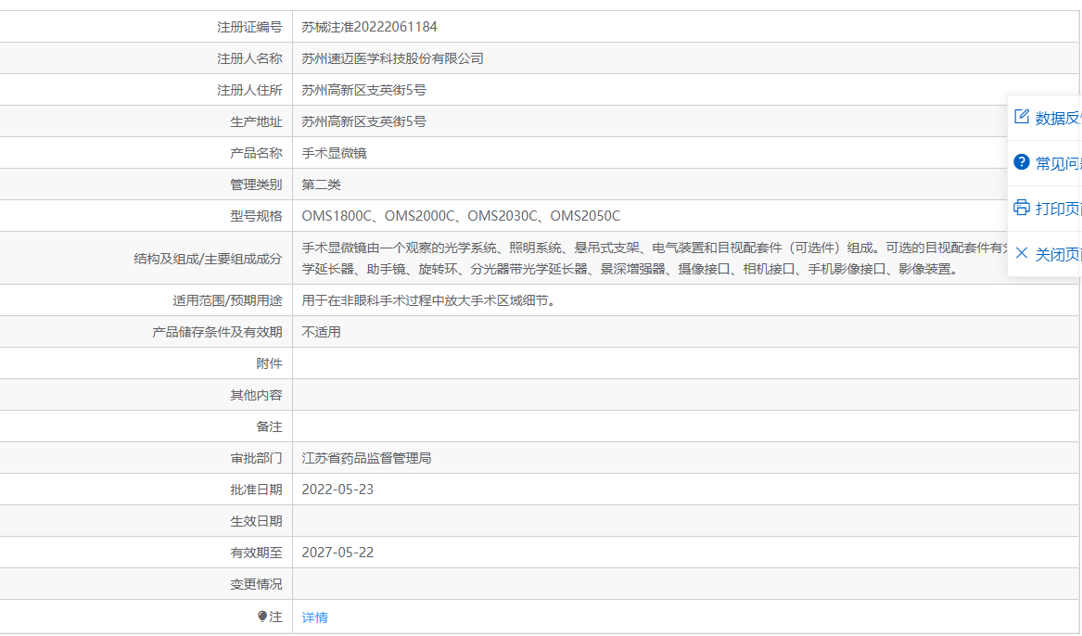Click the 常见问题 side menu label
Image resolution: width=1082 pixels, height=636 pixels.
pyautogui.click(x=1059, y=163)
